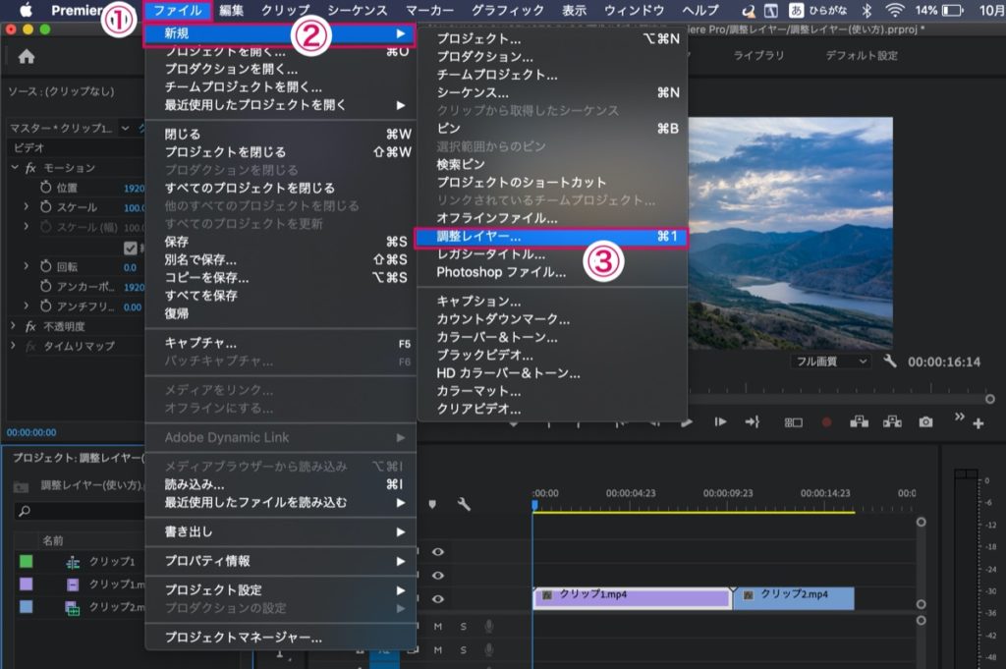Viewport: 1006px width, 669px height.
Task: Hide the bottom video track with eye icon
Action: [438, 598]
